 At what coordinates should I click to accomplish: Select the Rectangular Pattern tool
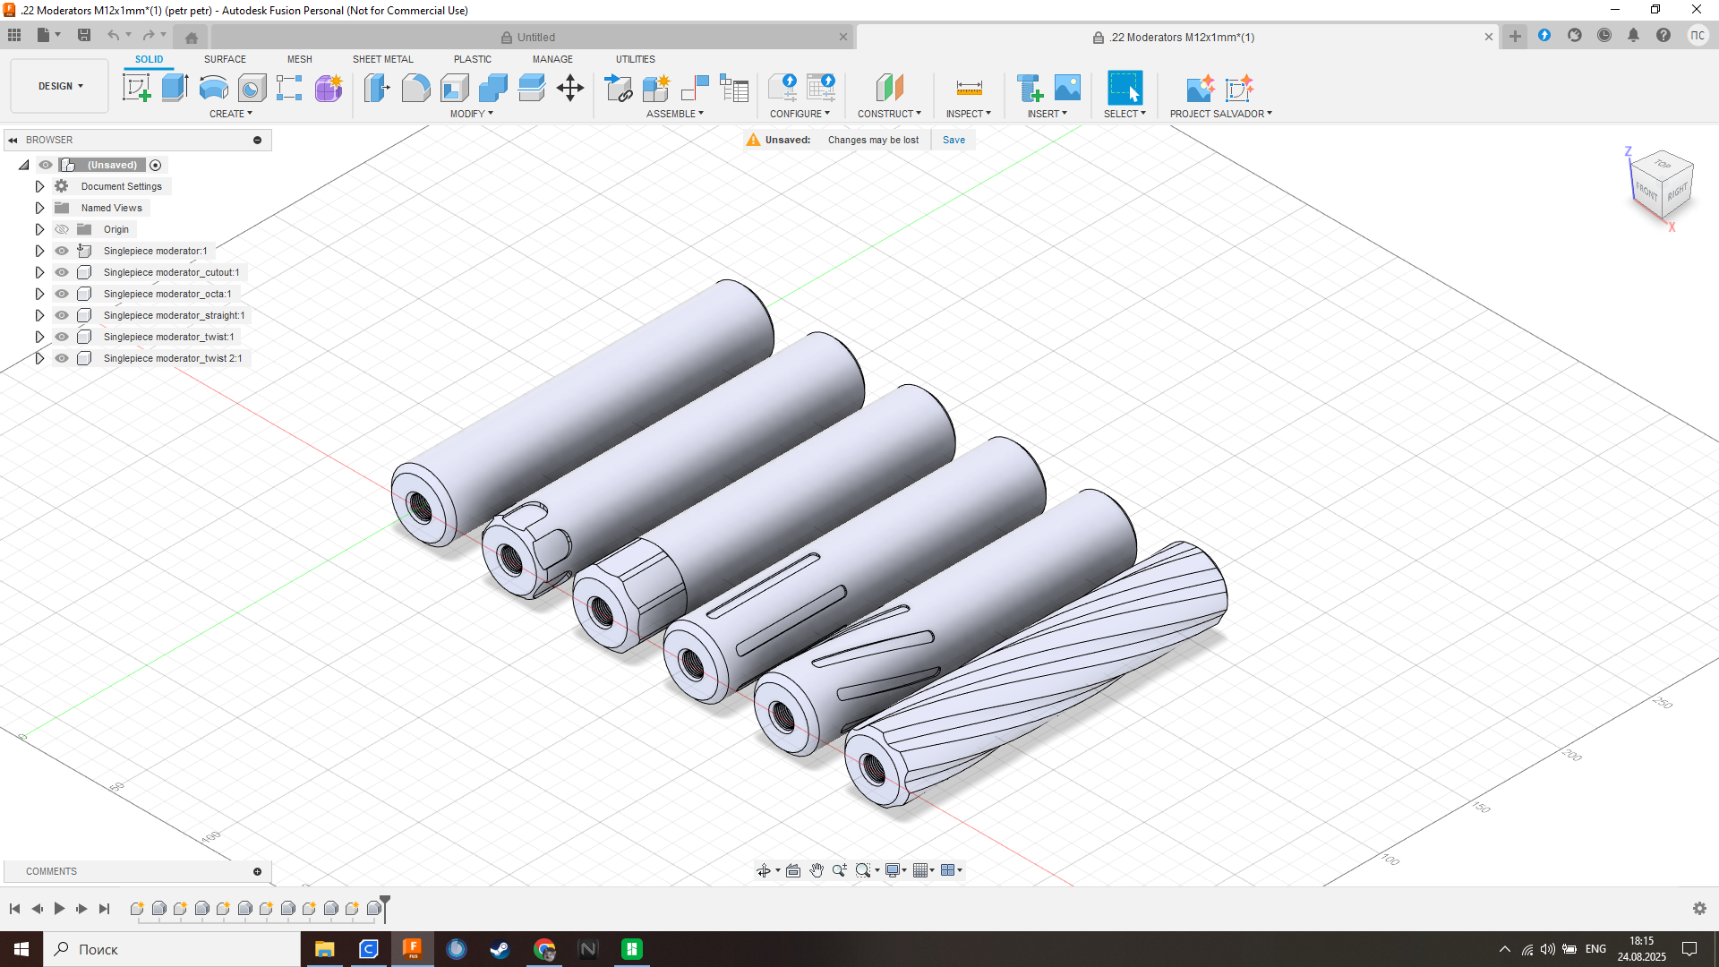[289, 88]
